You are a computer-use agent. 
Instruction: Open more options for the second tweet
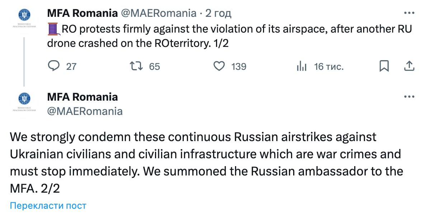pos(409,97)
